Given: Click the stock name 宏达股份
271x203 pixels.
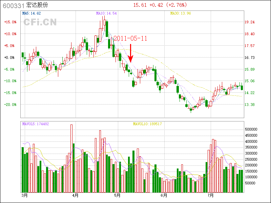Looking at the screenshot, I should coord(37,5).
